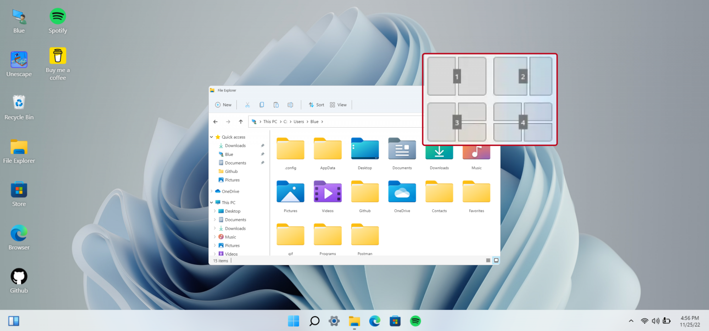Open Spotify from the taskbar
This screenshot has width=709, height=331.
[415, 321]
